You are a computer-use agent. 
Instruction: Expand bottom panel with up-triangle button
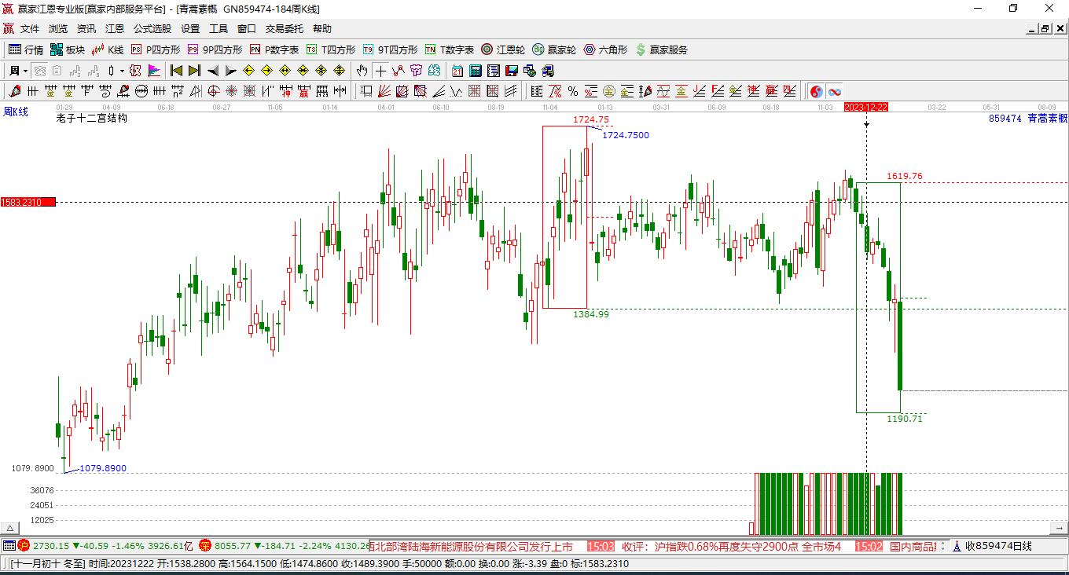click(x=10, y=528)
